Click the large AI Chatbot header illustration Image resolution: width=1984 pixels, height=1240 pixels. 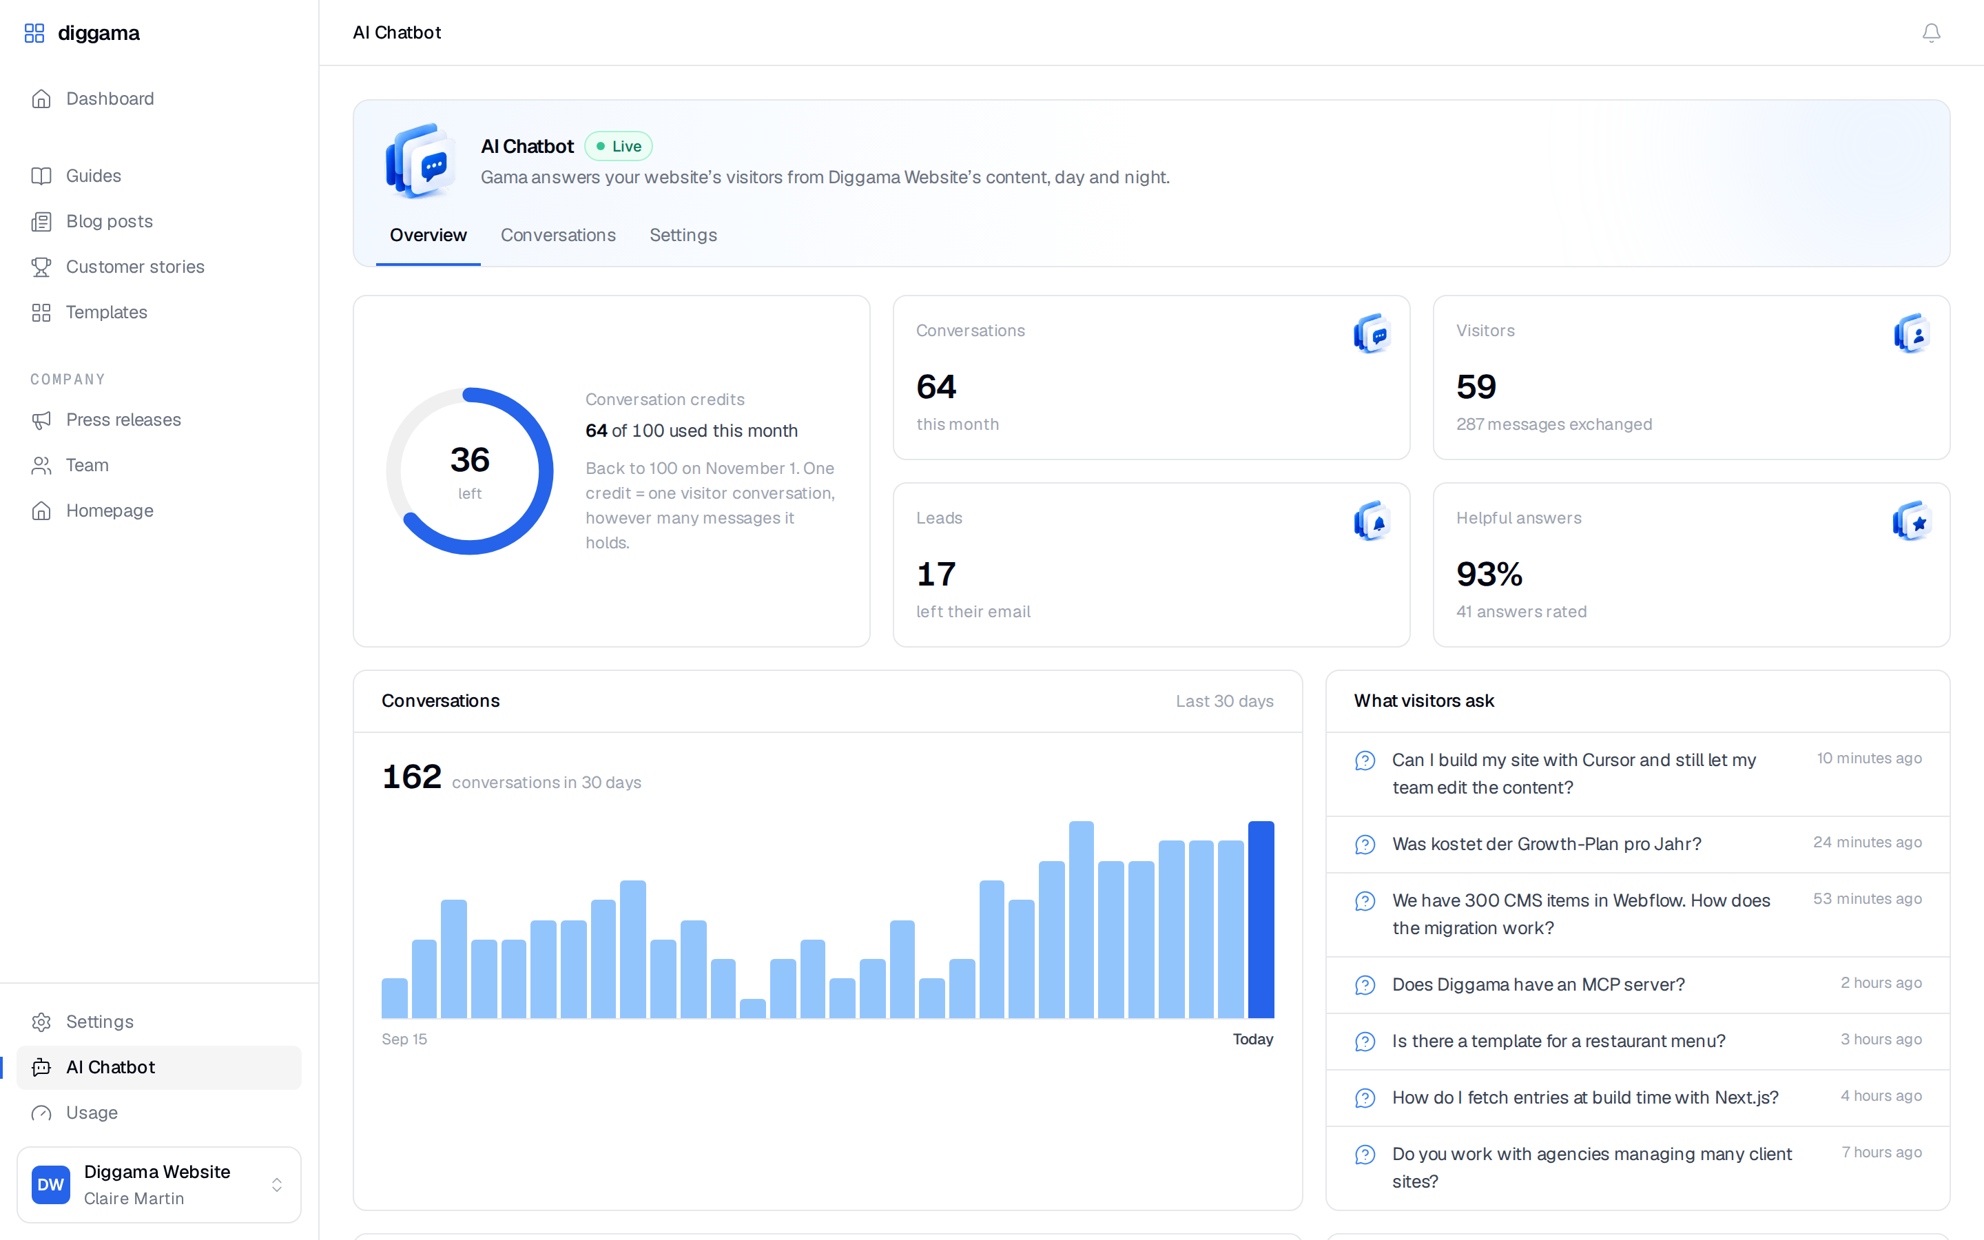[422, 161]
